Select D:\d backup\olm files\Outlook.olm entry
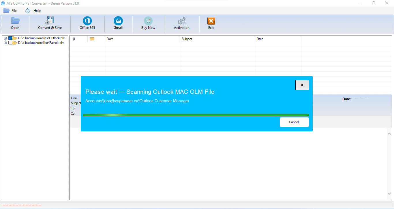The image size is (394, 209). (42, 38)
